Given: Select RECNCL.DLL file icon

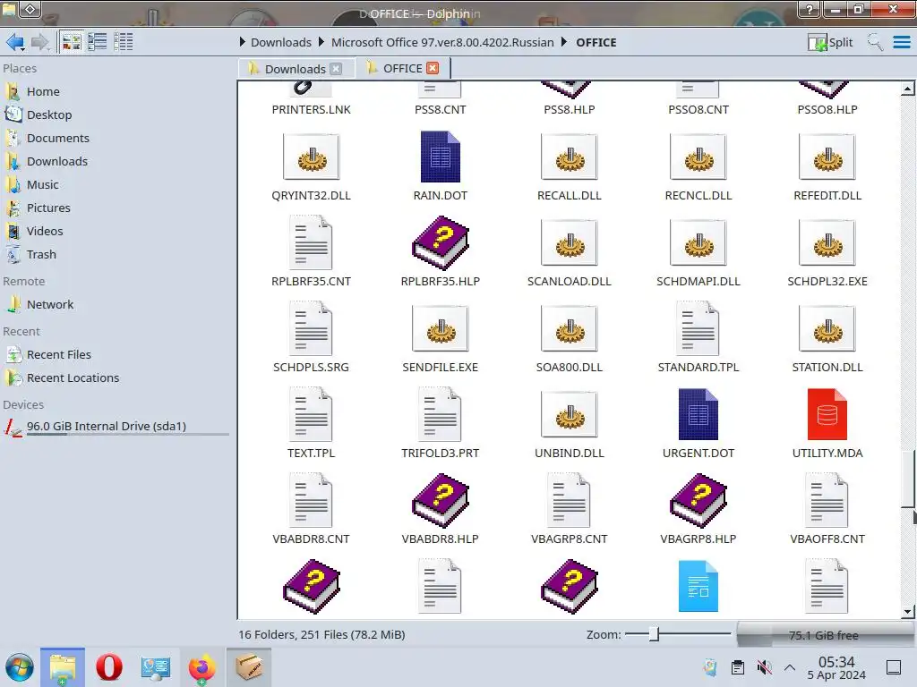Looking at the screenshot, I should click(x=698, y=157).
